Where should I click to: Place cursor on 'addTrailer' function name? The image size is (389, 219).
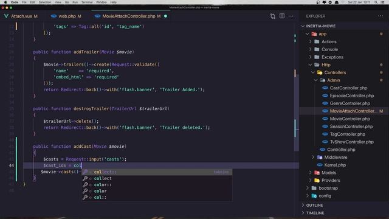point(86,52)
